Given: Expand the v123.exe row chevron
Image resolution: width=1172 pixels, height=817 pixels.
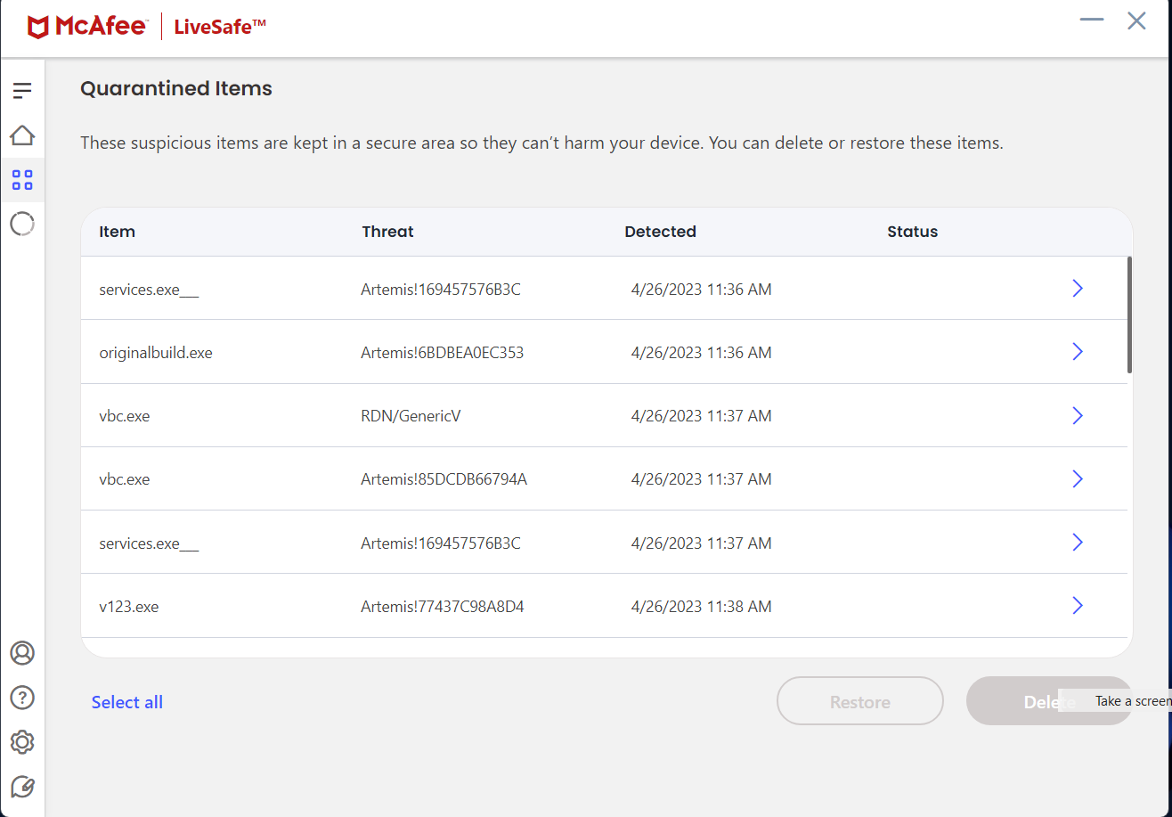Looking at the screenshot, I should 1078,606.
